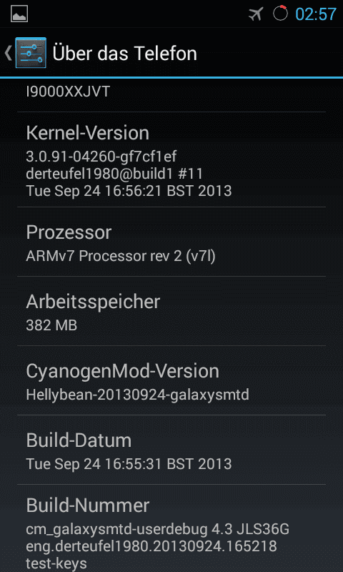
Task: Tap the circular battery indicator icon
Action: coord(280,13)
